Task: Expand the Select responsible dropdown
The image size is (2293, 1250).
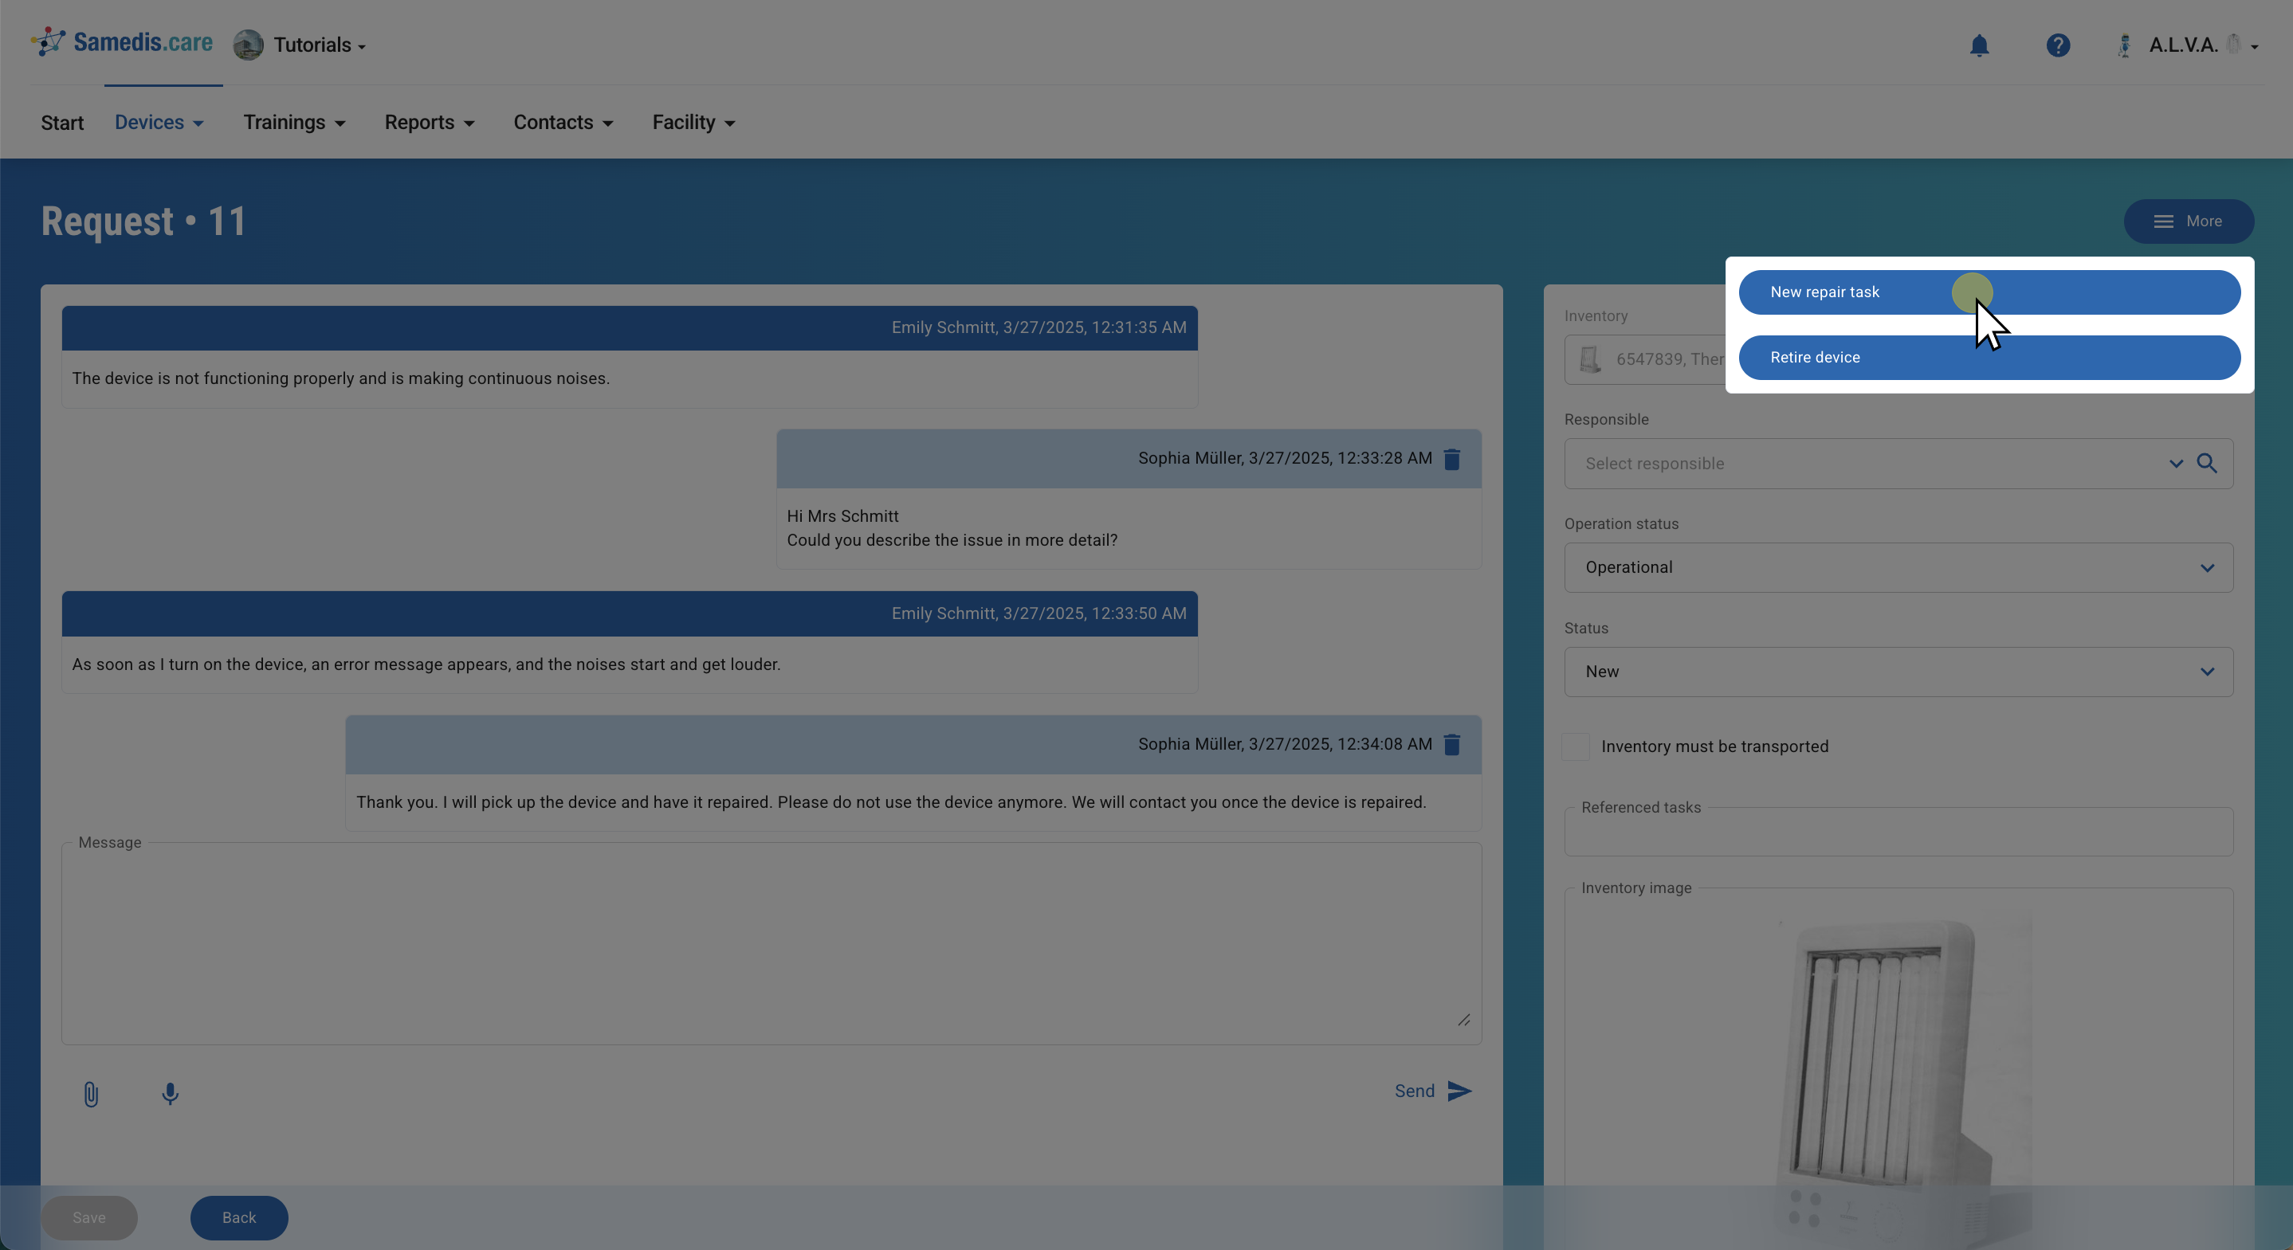Action: [x=2176, y=464]
